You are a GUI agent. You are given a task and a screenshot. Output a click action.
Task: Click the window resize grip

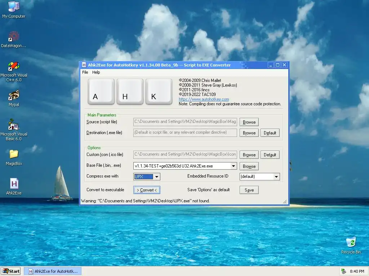(x=285, y=202)
